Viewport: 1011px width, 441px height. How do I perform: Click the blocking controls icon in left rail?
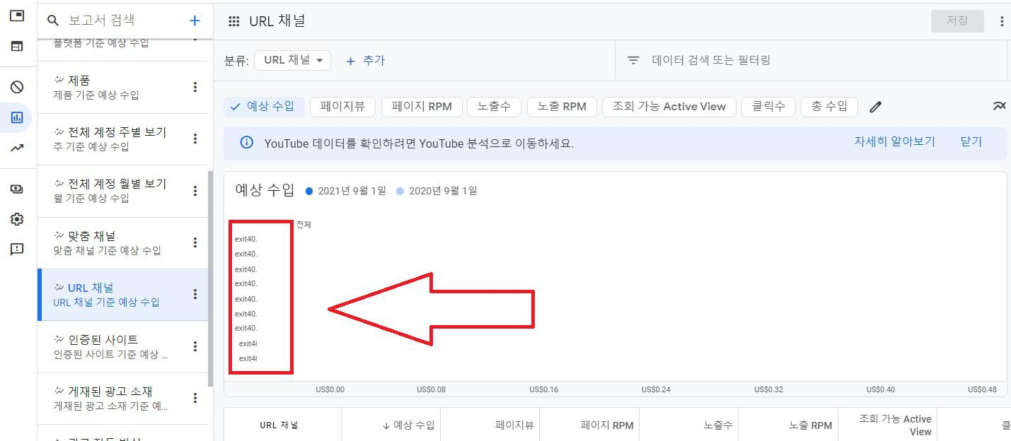pos(17,87)
